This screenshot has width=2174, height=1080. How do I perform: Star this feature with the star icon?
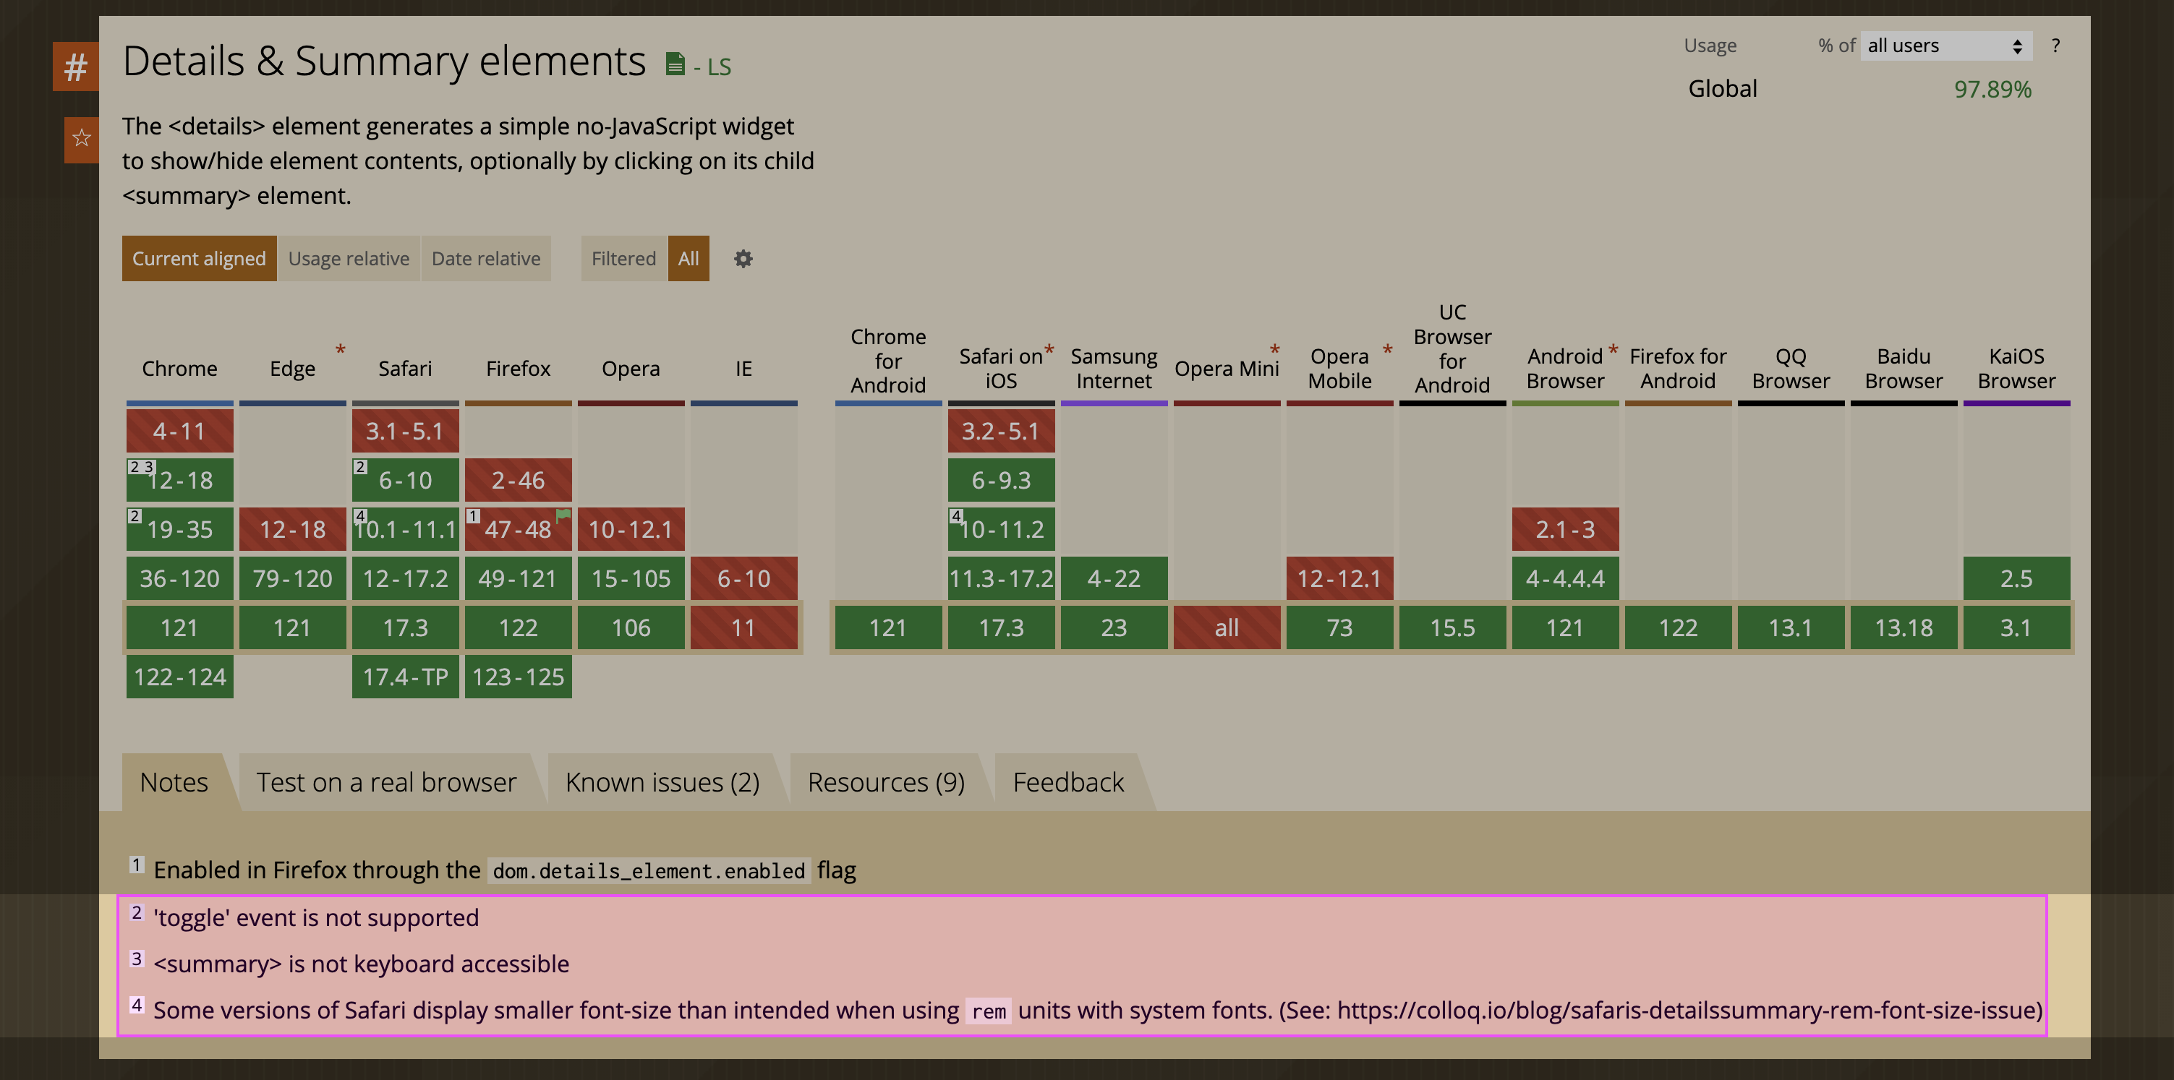(x=81, y=140)
